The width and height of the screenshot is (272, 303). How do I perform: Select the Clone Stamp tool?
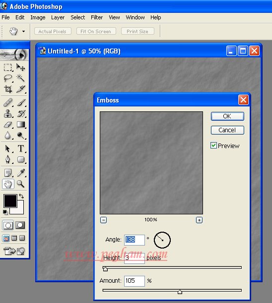pos(8,114)
